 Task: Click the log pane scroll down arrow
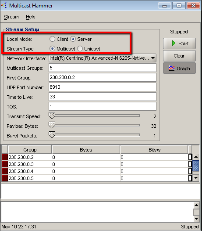pos(196,219)
